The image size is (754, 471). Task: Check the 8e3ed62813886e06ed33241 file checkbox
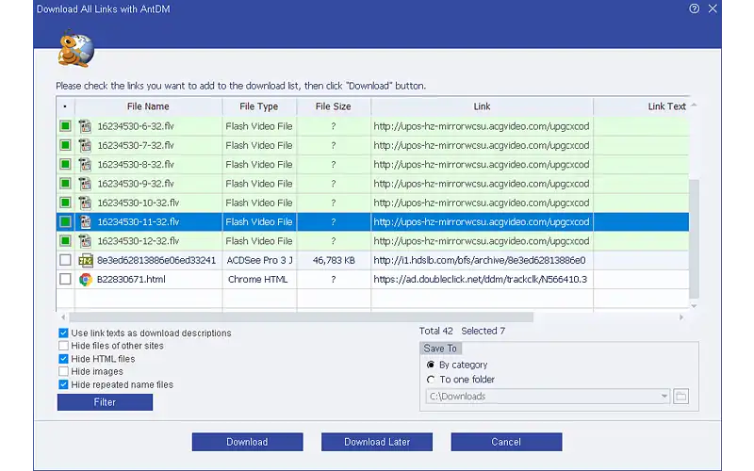(65, 260)
